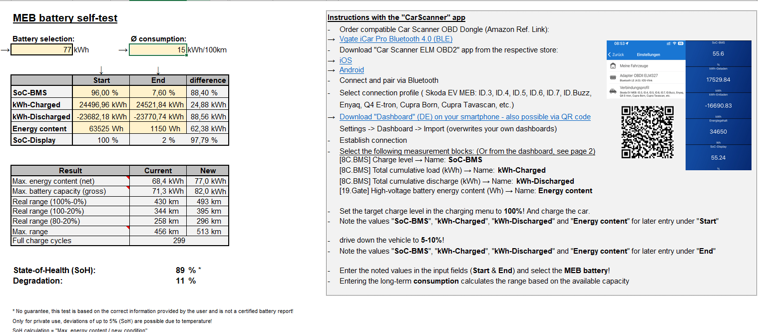
Task: Click the "kWh-Discharged" row label in the table
Action: [x=42, y=117]
